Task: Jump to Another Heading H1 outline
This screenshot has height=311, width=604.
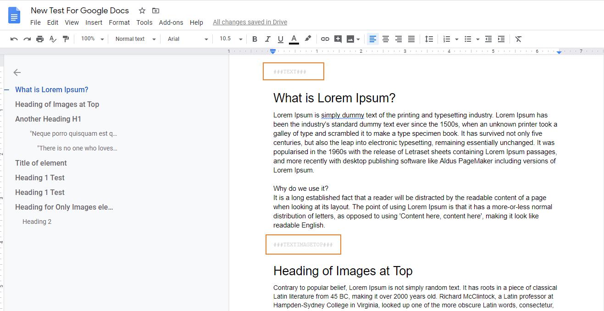Action: [48, 119]
